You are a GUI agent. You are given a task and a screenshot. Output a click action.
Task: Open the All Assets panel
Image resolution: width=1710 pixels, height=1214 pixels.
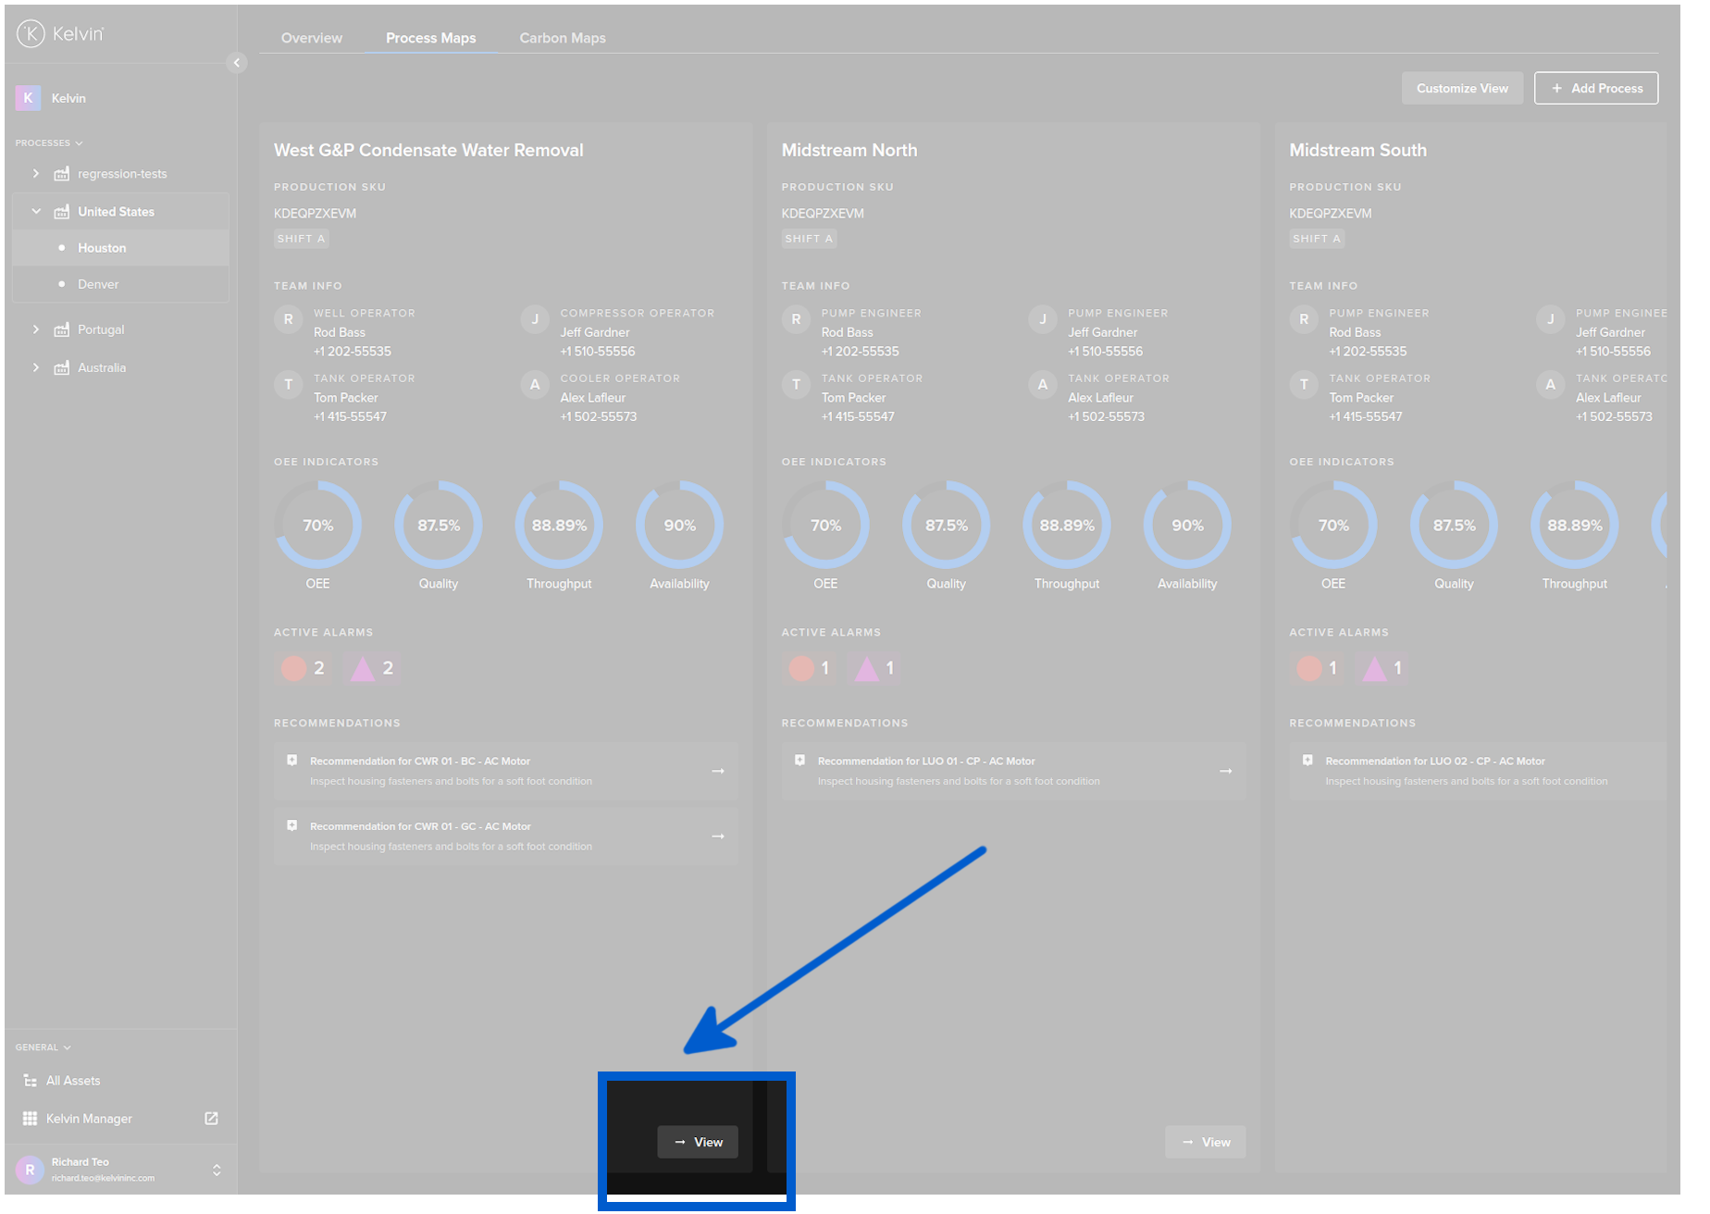coord(72,1080)
